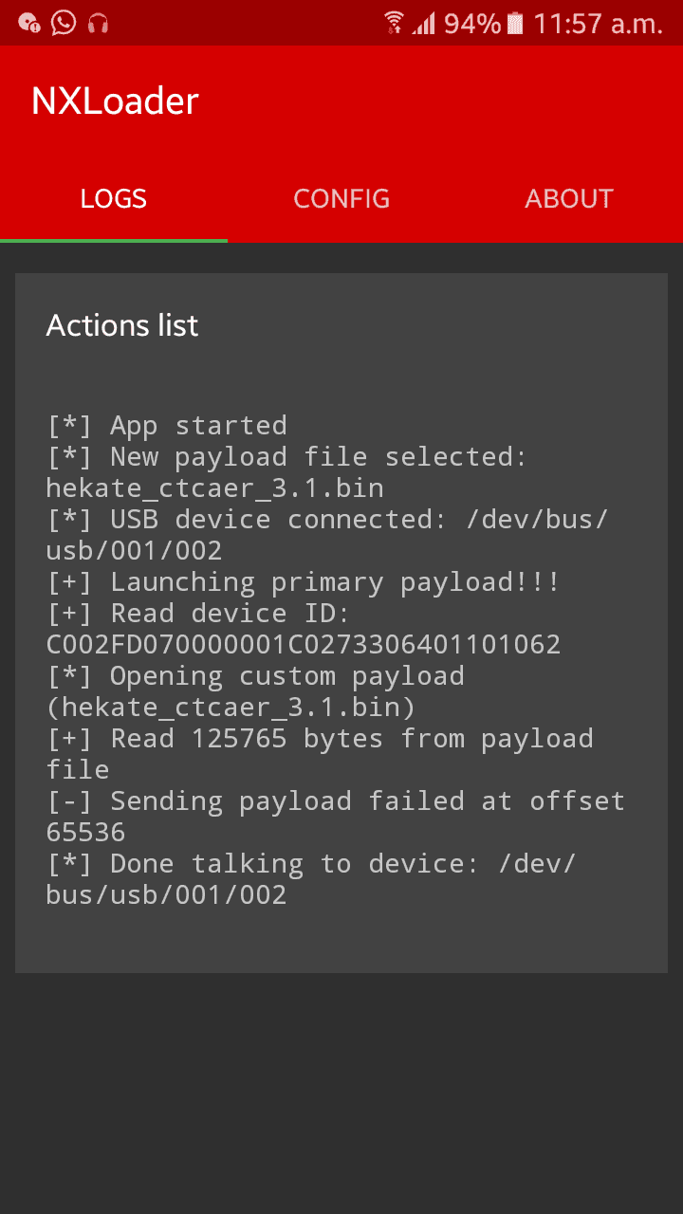Image resolution: width=683 pixels, height=1214 pixels.
Task: Open the ABOUT tab
Action: [569, 198]
